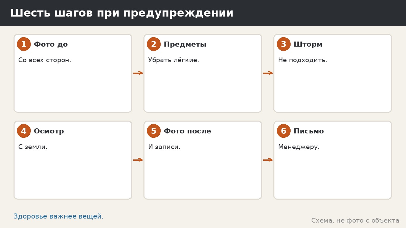Click the orange number 2 badge
The image size is (406, 228).
(x=154, y=44)
